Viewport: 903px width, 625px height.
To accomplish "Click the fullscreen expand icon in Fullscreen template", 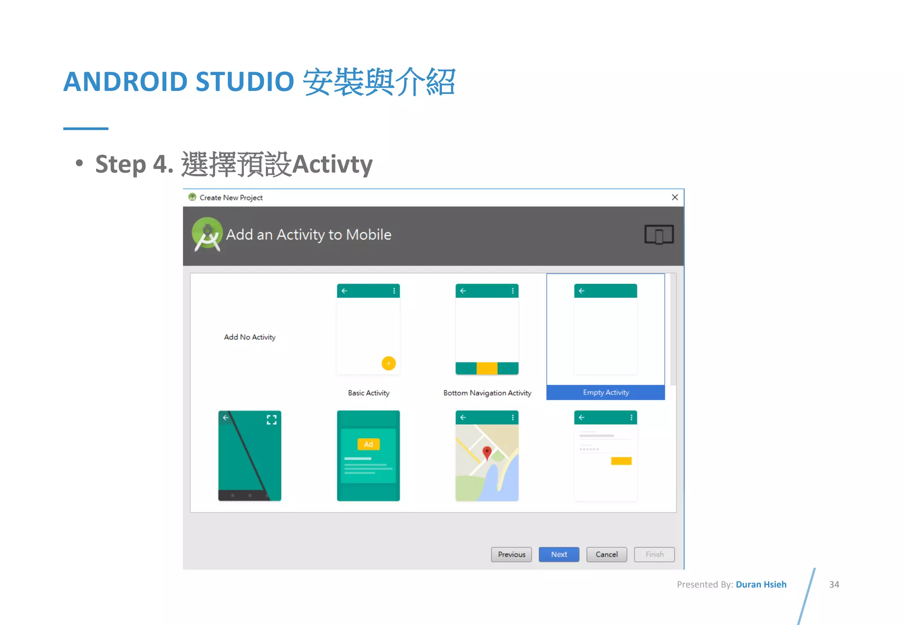I will [272, 420].
